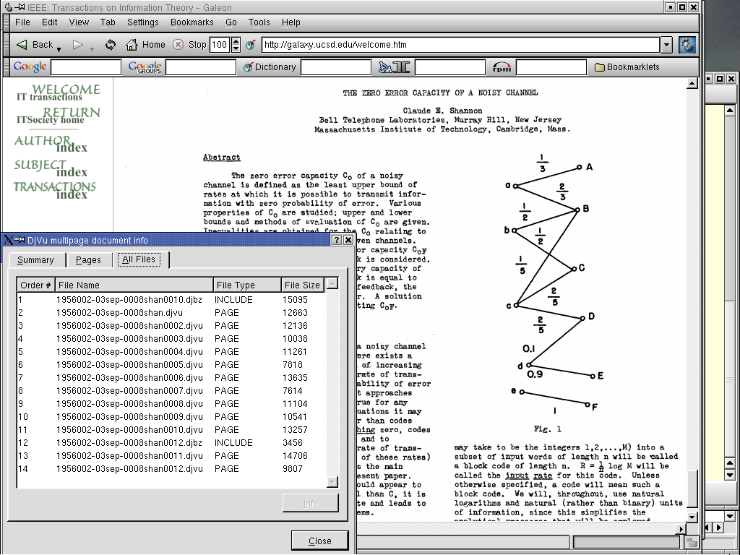
Task: Open the Edit menu
Action: (x=50, y=22)
